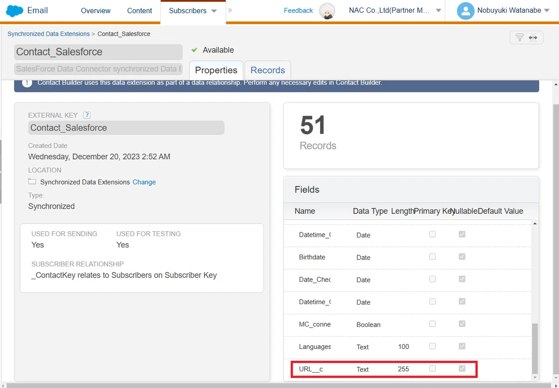
Task: Click the Nobuyuki Watanabe profile avatar
Action: click(465, 11)
